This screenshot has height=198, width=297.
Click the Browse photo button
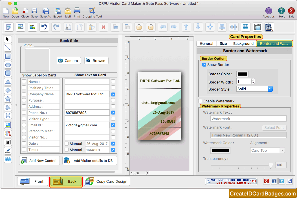click(96, 61)
